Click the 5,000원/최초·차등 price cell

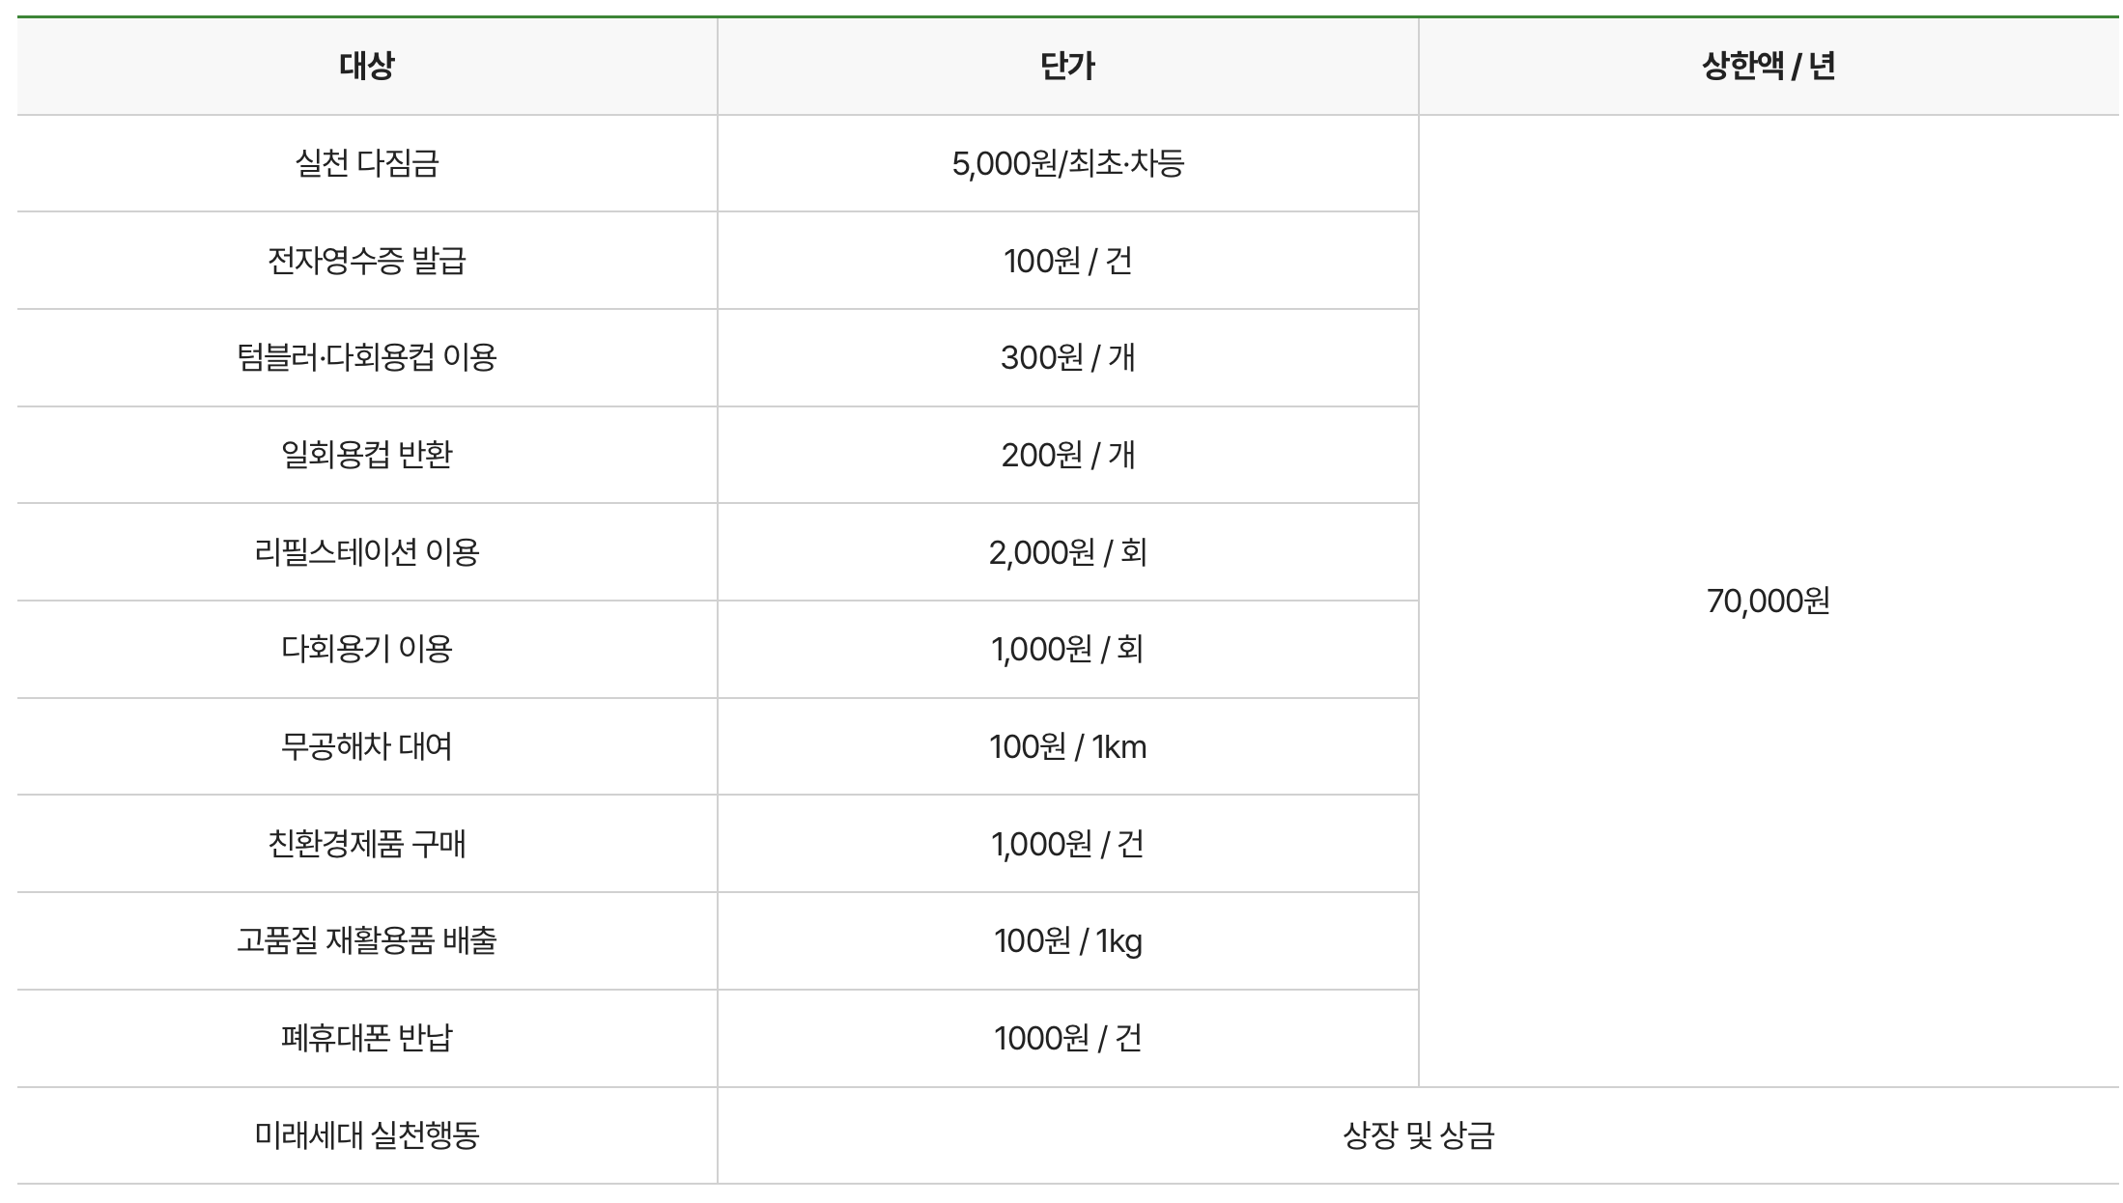[1068, 163]
